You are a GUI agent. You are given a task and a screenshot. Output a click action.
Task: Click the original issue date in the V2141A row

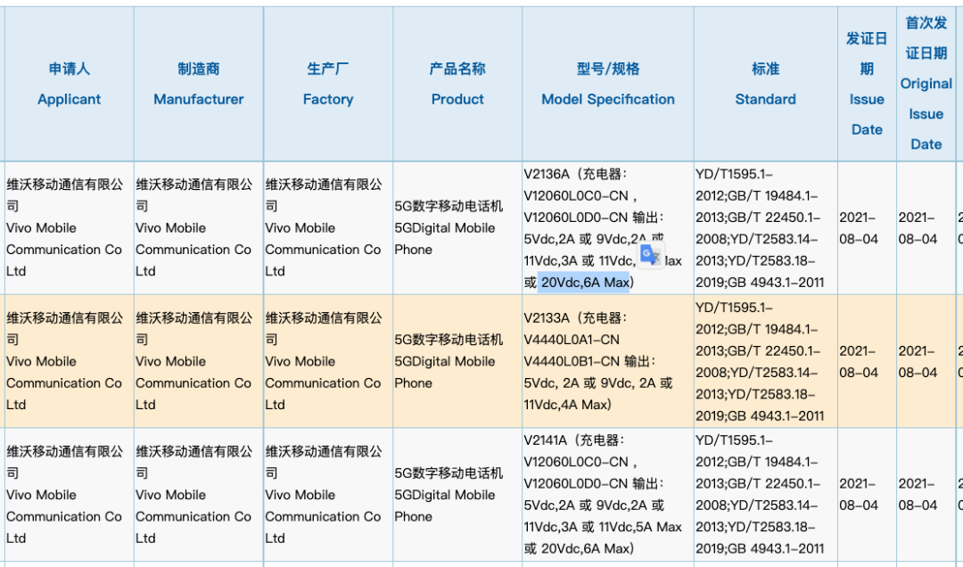(x=926, y=495)
